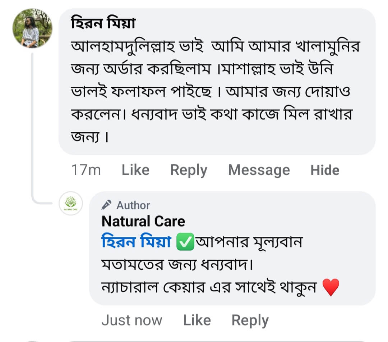This screenshot has width=388, height=342.
Task: Open the Natural Care page logo avatar
Action: [70, 204]
